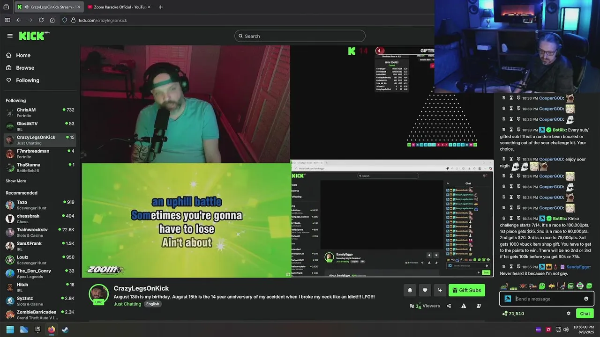Open the emoji picker in chat input
The height and width of the screenshot is (337, 600).
pyautogui.click(x=586, y=299)
